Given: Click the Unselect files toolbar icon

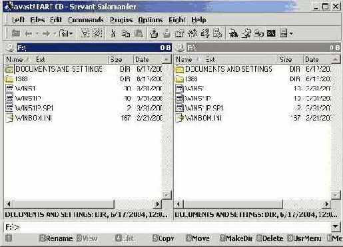Looking at the screenshot, I should pyautogui.click(x=97, y=34).
